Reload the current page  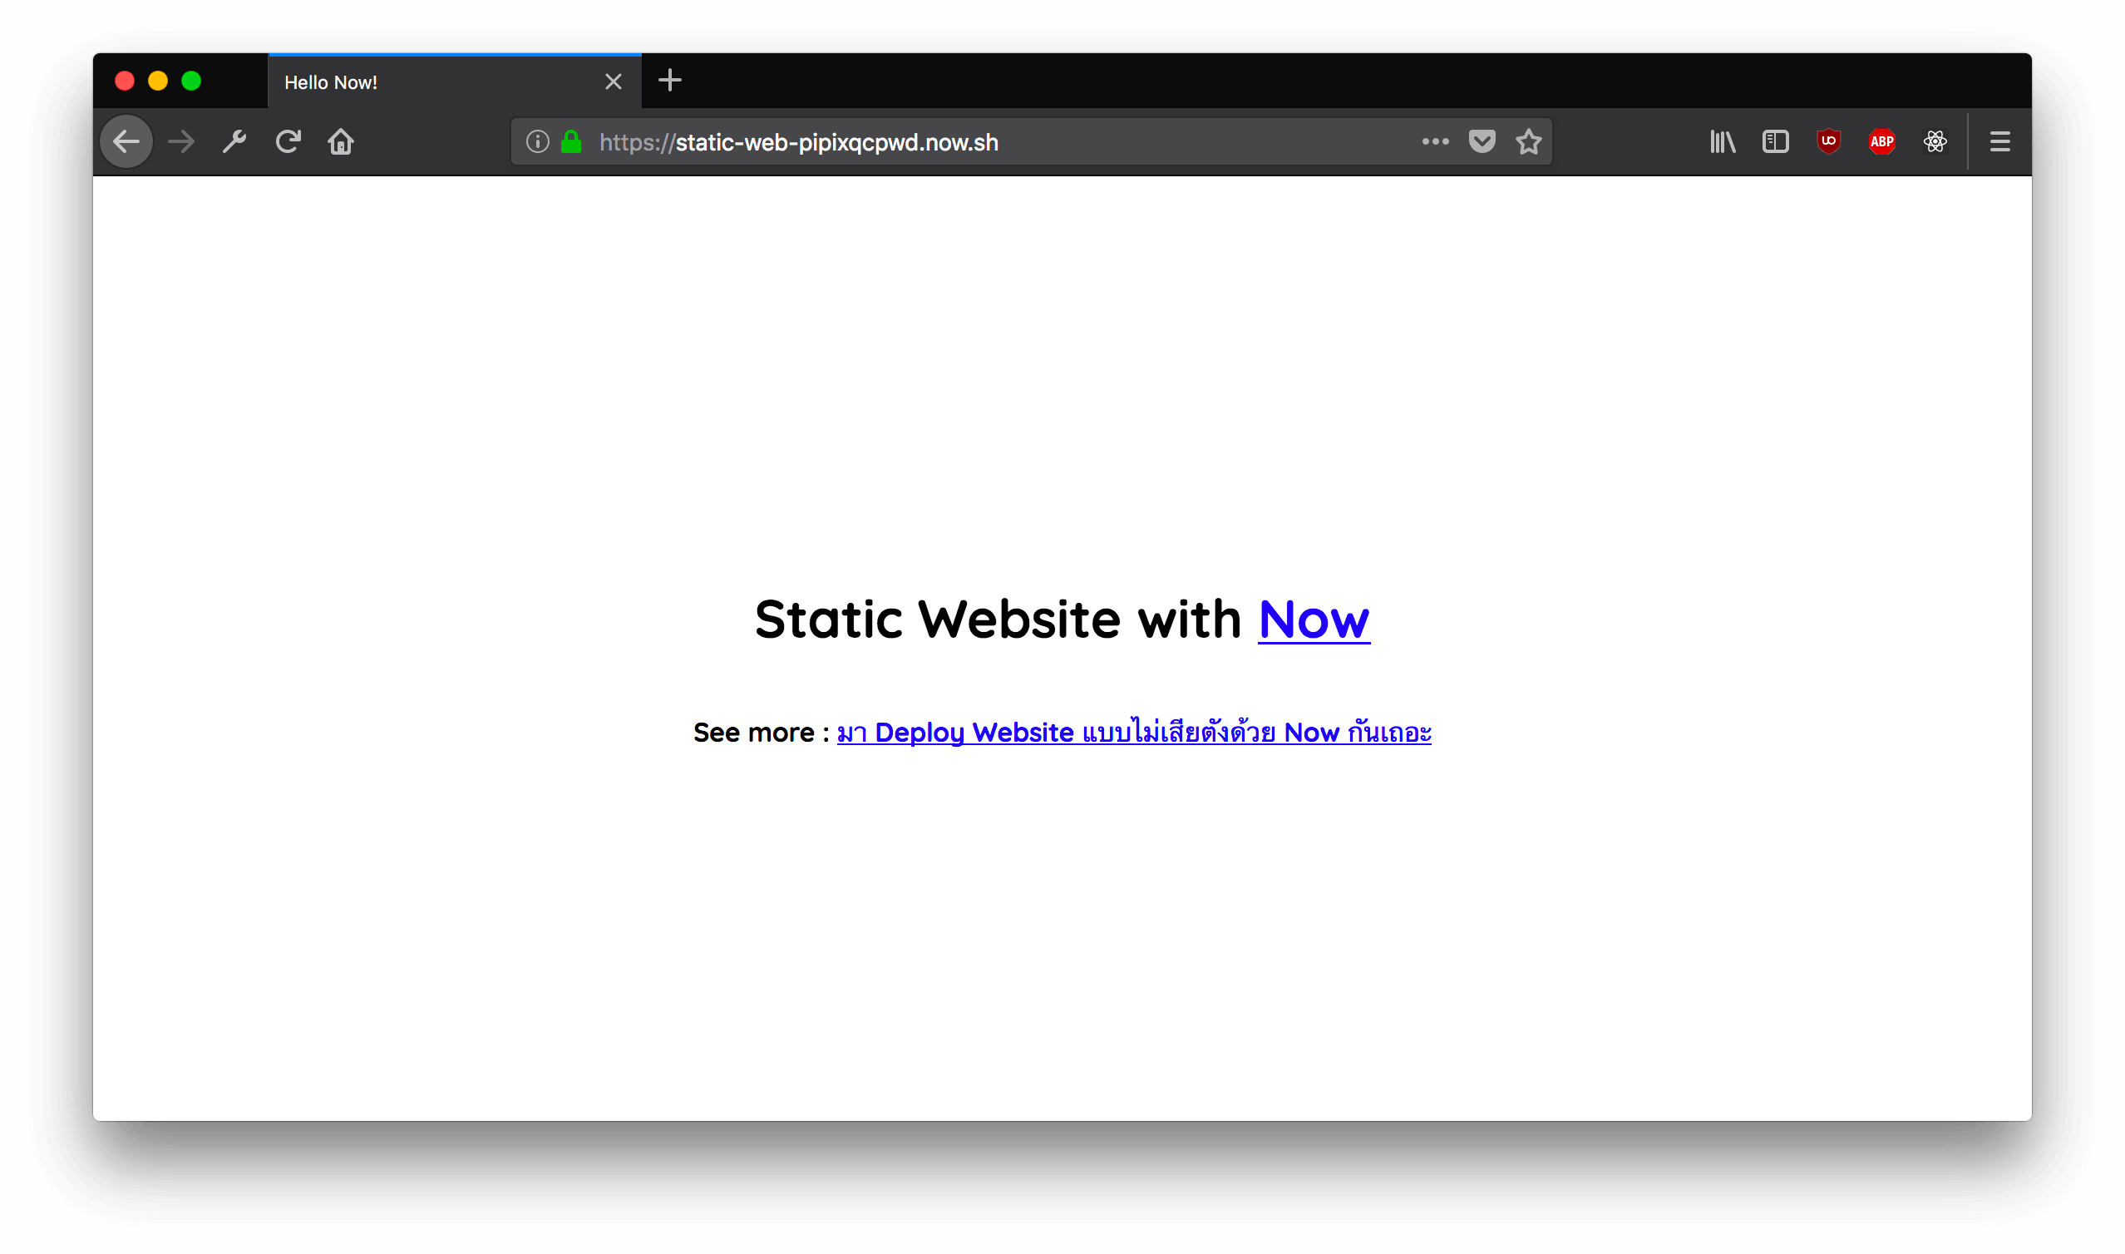click(287, 141)
